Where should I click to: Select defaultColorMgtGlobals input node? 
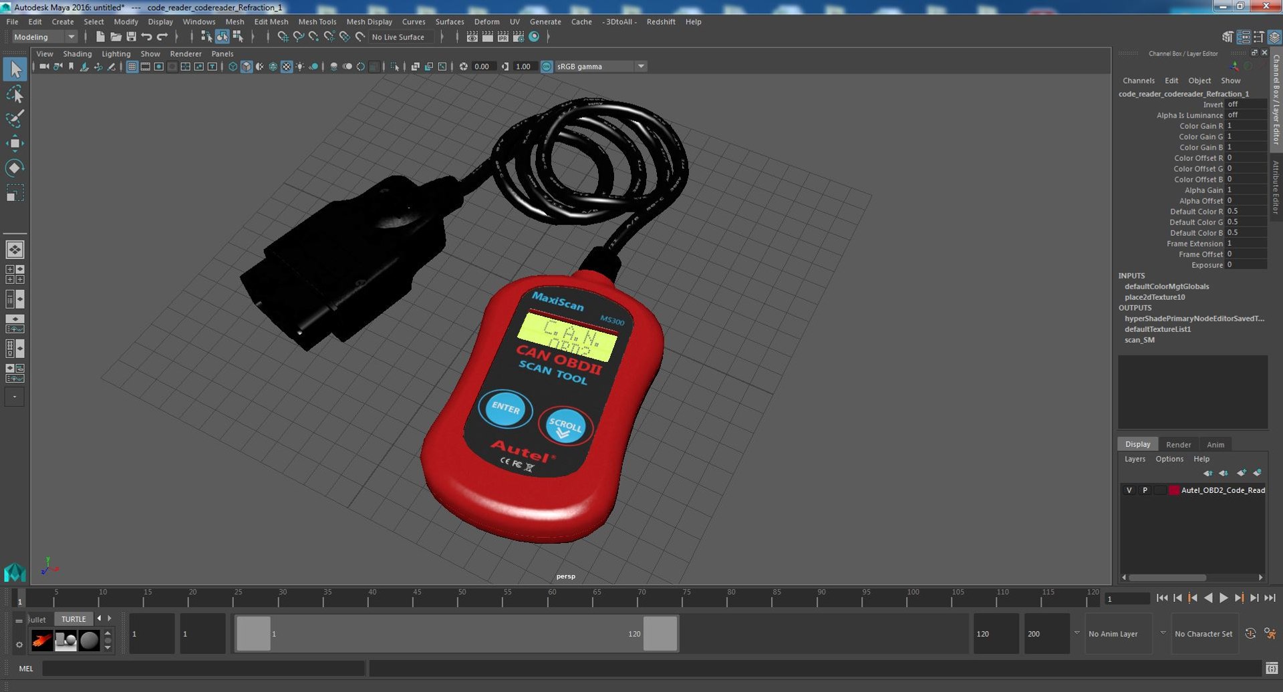pyautogui.click(x=1167, y=287)
